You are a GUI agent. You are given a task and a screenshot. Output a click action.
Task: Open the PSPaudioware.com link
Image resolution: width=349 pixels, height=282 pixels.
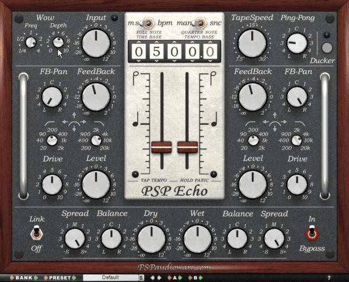[x=174, y=267]
